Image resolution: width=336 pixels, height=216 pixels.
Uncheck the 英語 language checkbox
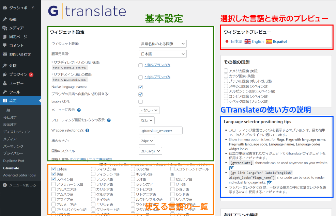point(54,174)
